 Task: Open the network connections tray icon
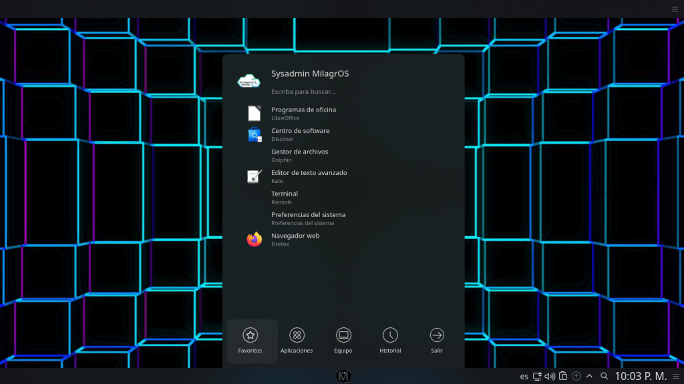coord(537,377)
